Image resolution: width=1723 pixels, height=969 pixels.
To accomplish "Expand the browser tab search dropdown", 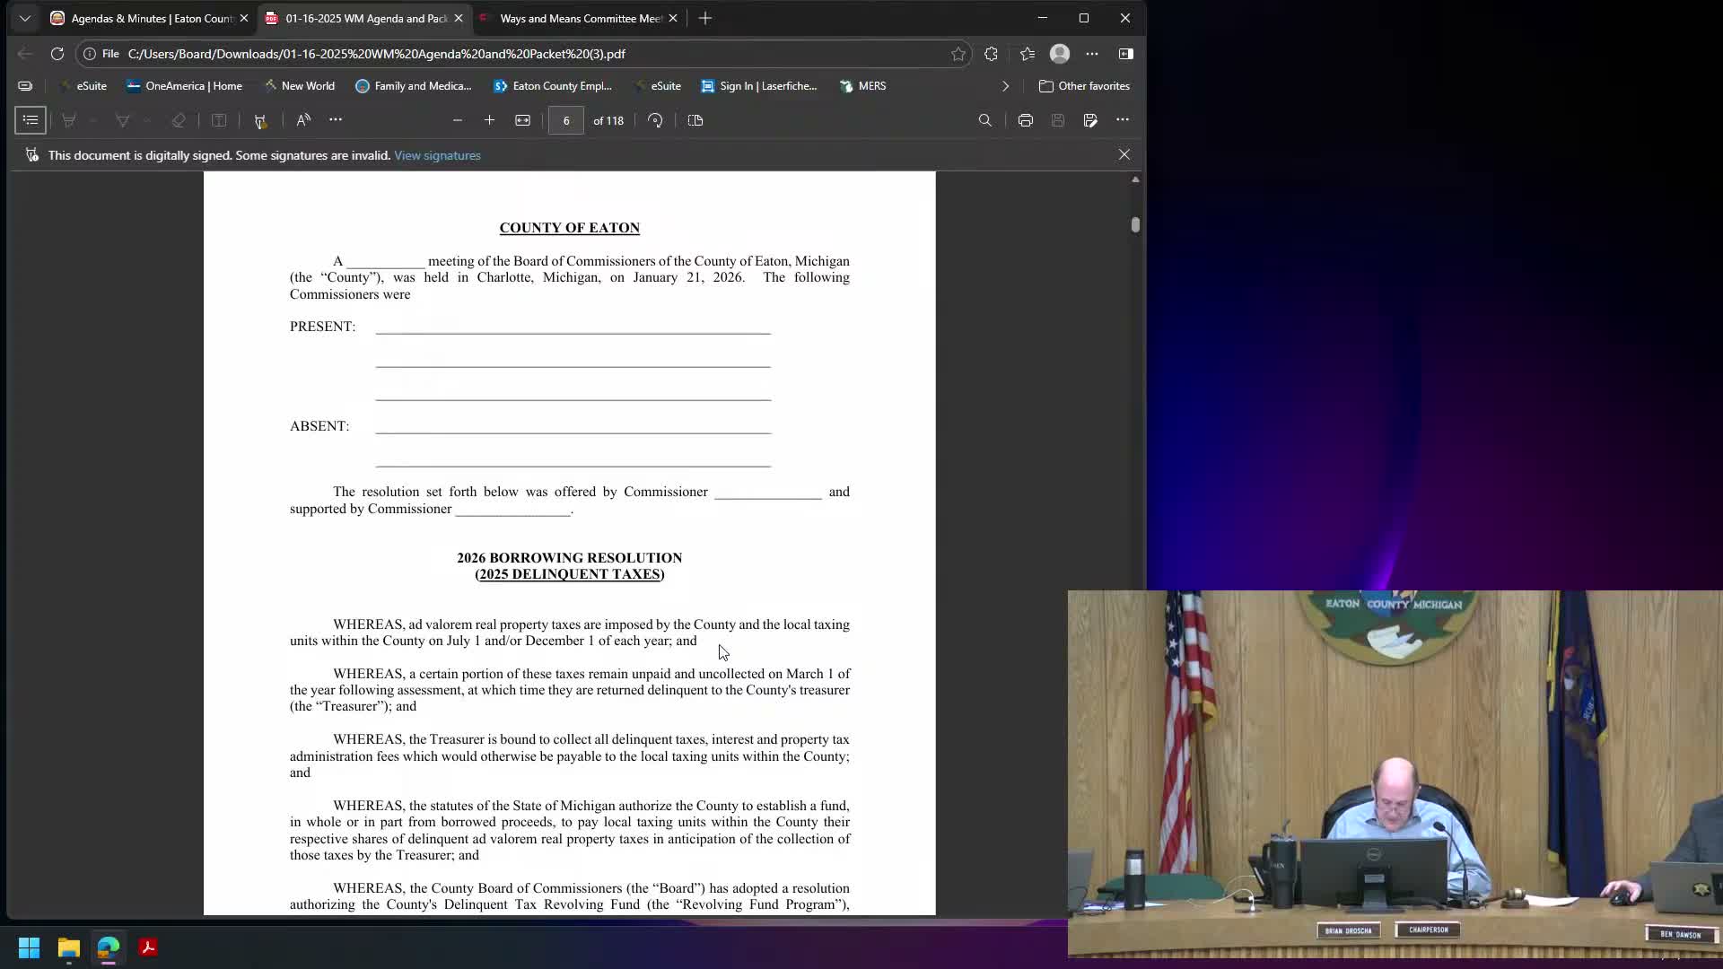I will click(25, 18).
